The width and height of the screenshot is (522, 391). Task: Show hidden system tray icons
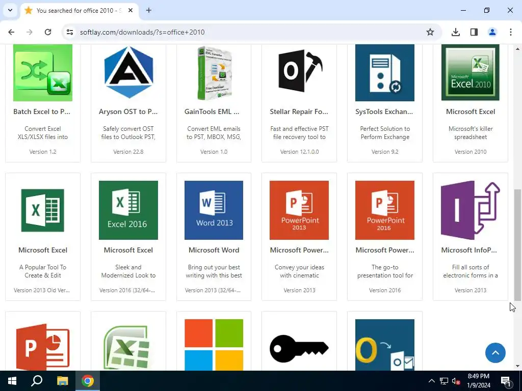431,381
